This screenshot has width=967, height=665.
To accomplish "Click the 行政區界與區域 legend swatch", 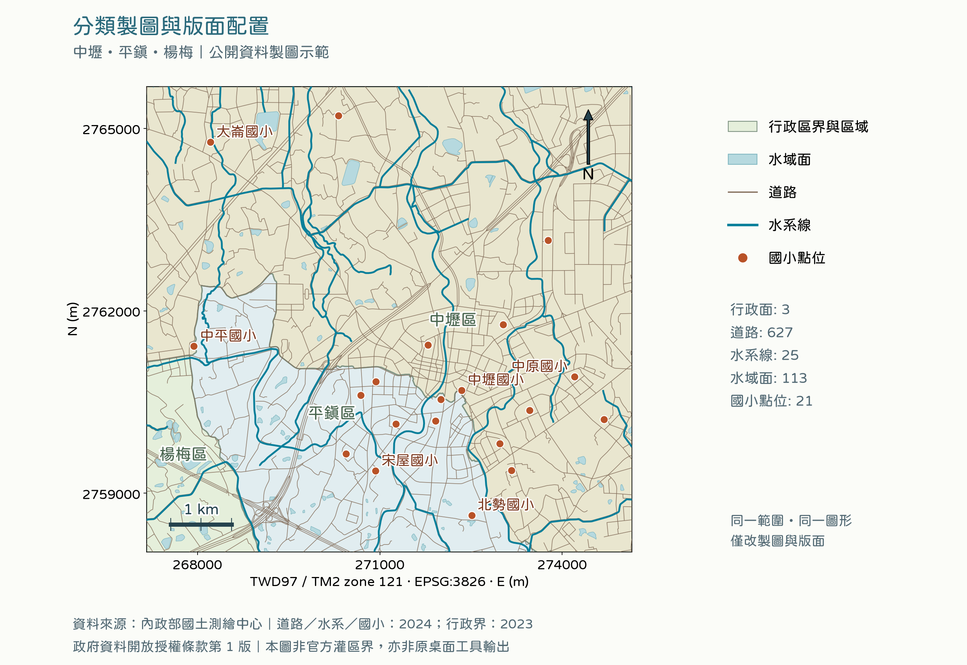I will tap(742, 126).
